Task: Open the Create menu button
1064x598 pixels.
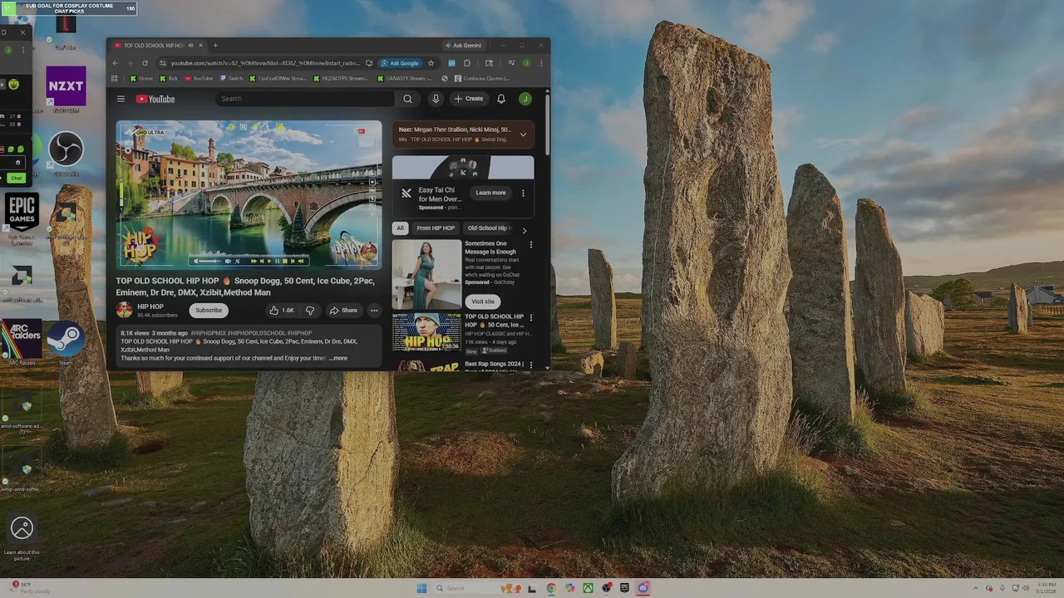Action: pos(469,99)
